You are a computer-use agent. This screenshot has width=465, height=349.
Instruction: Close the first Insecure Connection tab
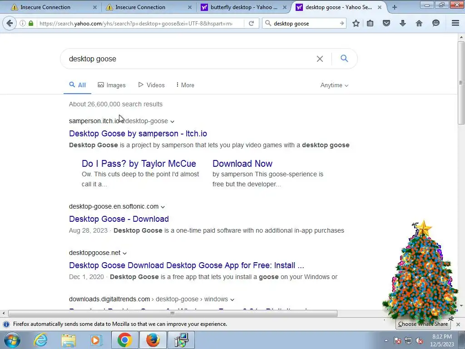(95, 7)
